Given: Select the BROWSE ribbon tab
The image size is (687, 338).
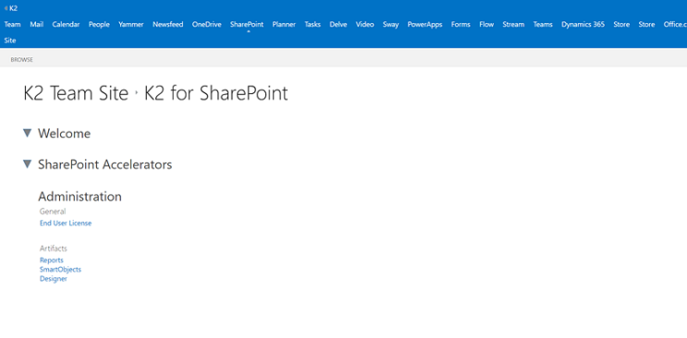Looking at the screenshot, I should (x=22, y=59).
